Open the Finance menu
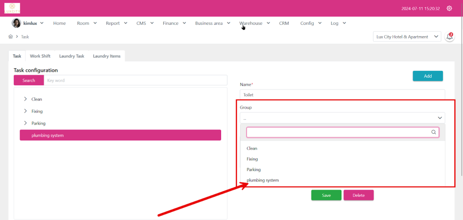Image resolution: width=463 pixels, height=220 pixels. point(174,23)
